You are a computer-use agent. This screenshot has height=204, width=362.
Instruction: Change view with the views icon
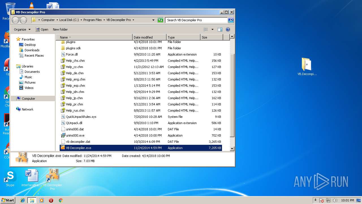[x=206, y=29]
